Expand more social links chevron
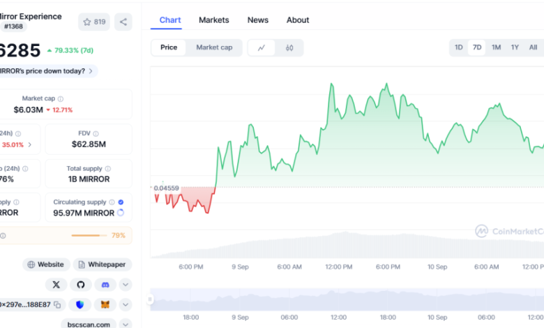Viewport: 544px width, 328px height. pos(126,285)
